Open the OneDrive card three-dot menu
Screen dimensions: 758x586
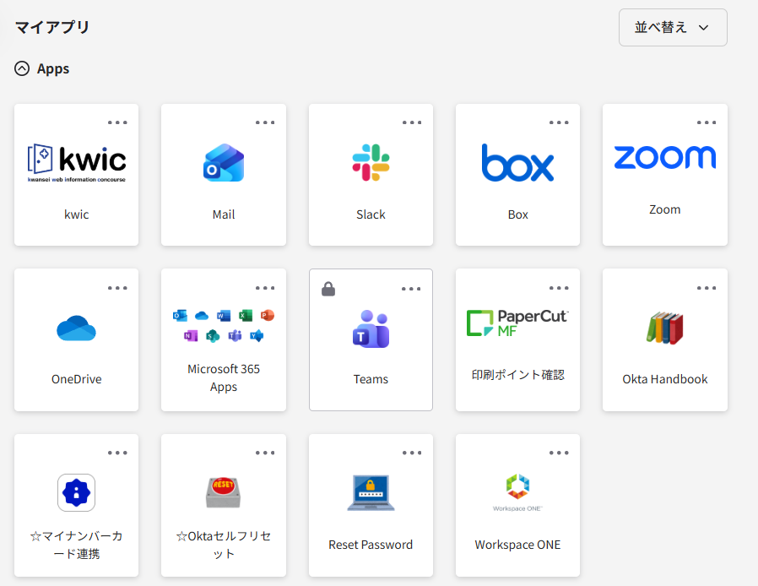(x=117, y=288)
